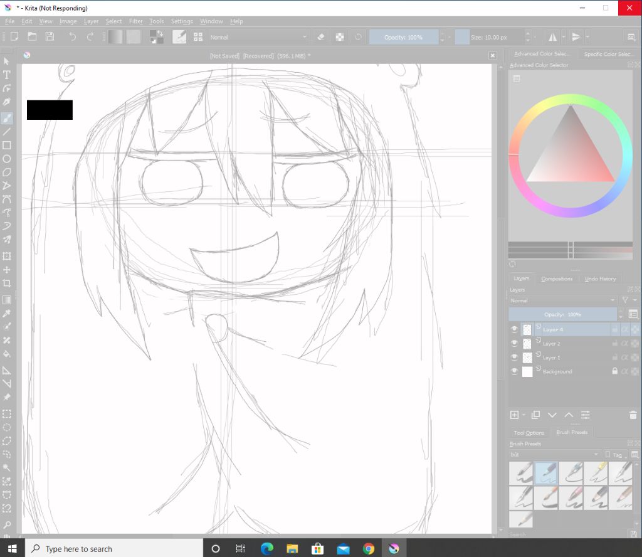Image resolution: width=642 pixels, height=557 pixels.
Task: Move layer up in the stack
Action: tap(569, 415)
